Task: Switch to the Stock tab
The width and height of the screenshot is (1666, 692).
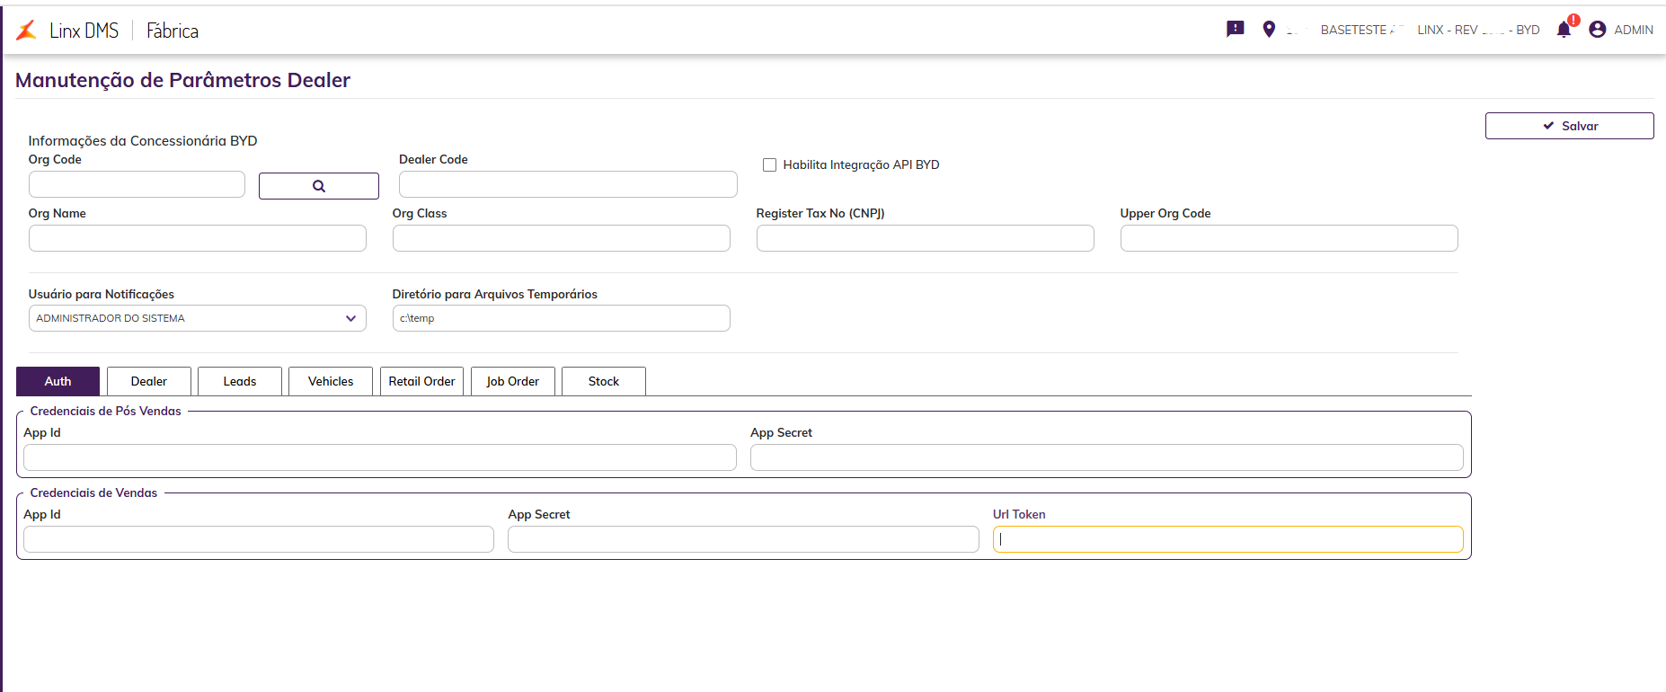Action: (x=604, y=381)
